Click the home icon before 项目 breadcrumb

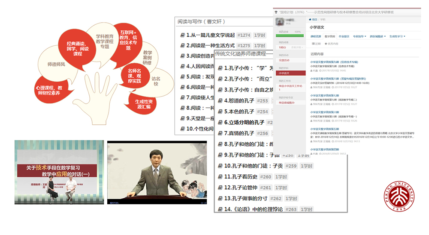pyautogui.click(x=310, y=20)
